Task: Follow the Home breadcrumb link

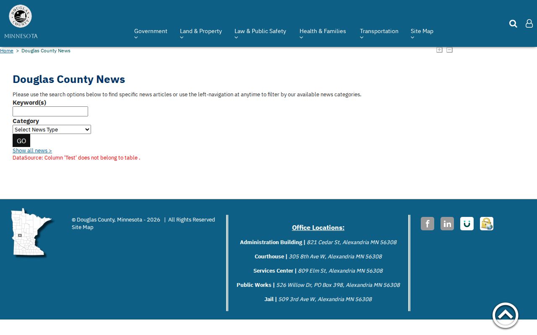Action: (7, 51)
